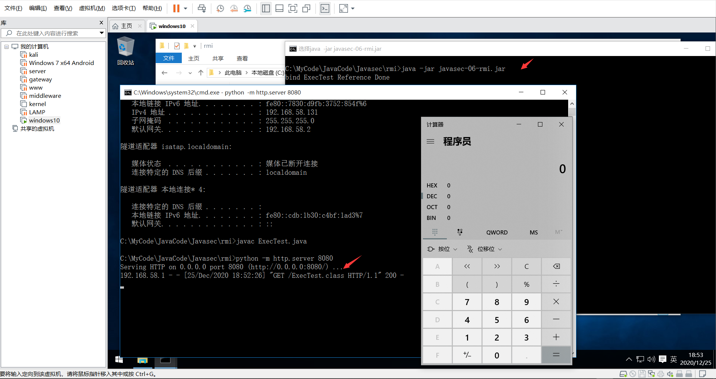Enter full screen mode from the toolbar
This screenshot has width=716, height=379.
(293, 8)
